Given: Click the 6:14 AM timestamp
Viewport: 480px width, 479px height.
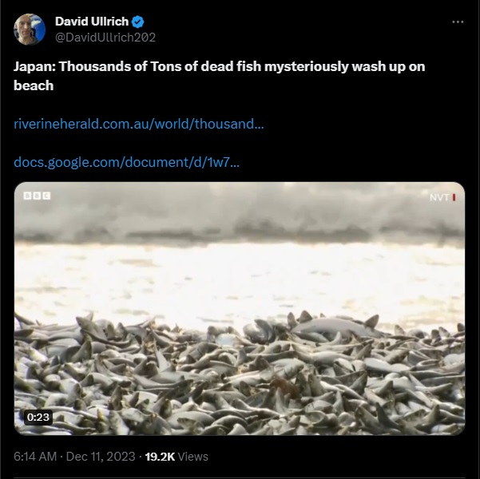Looking at the screenshot, I should coord(35,457).
